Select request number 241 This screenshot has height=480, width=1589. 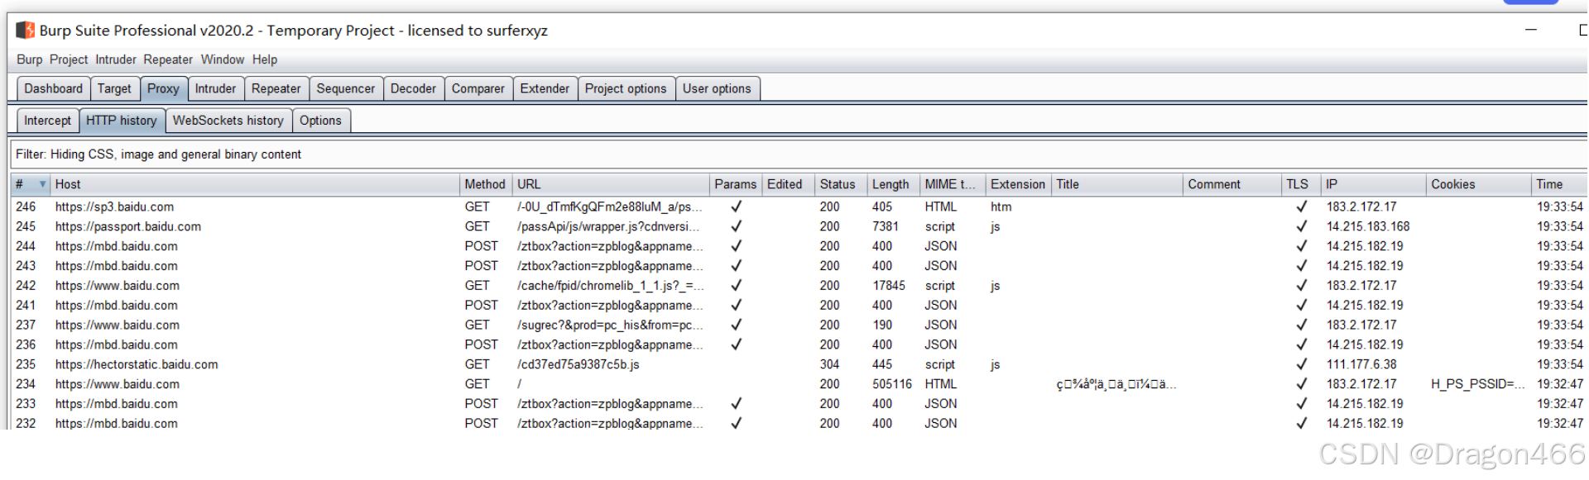[26, 306]
